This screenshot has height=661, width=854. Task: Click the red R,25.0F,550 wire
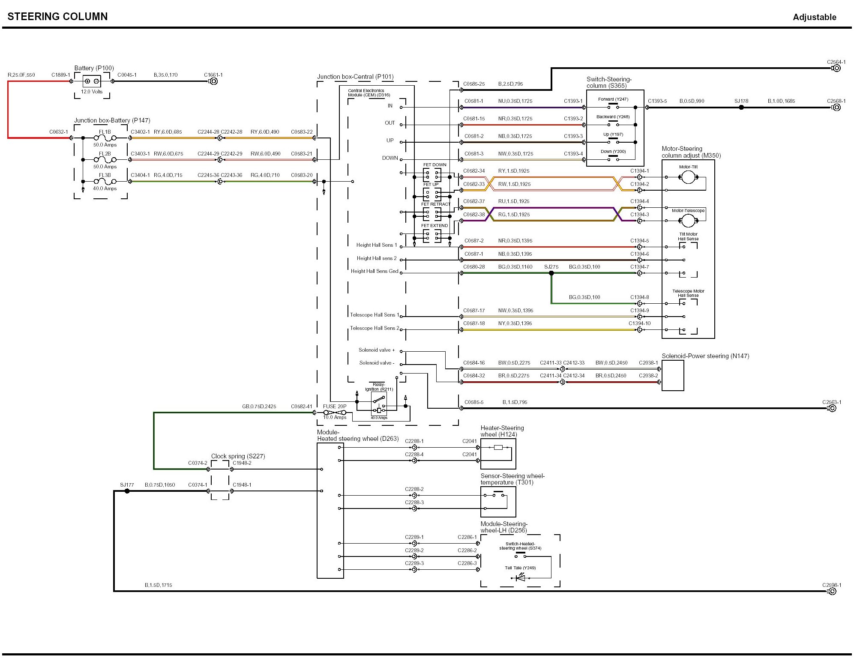(x=8, y=109)
